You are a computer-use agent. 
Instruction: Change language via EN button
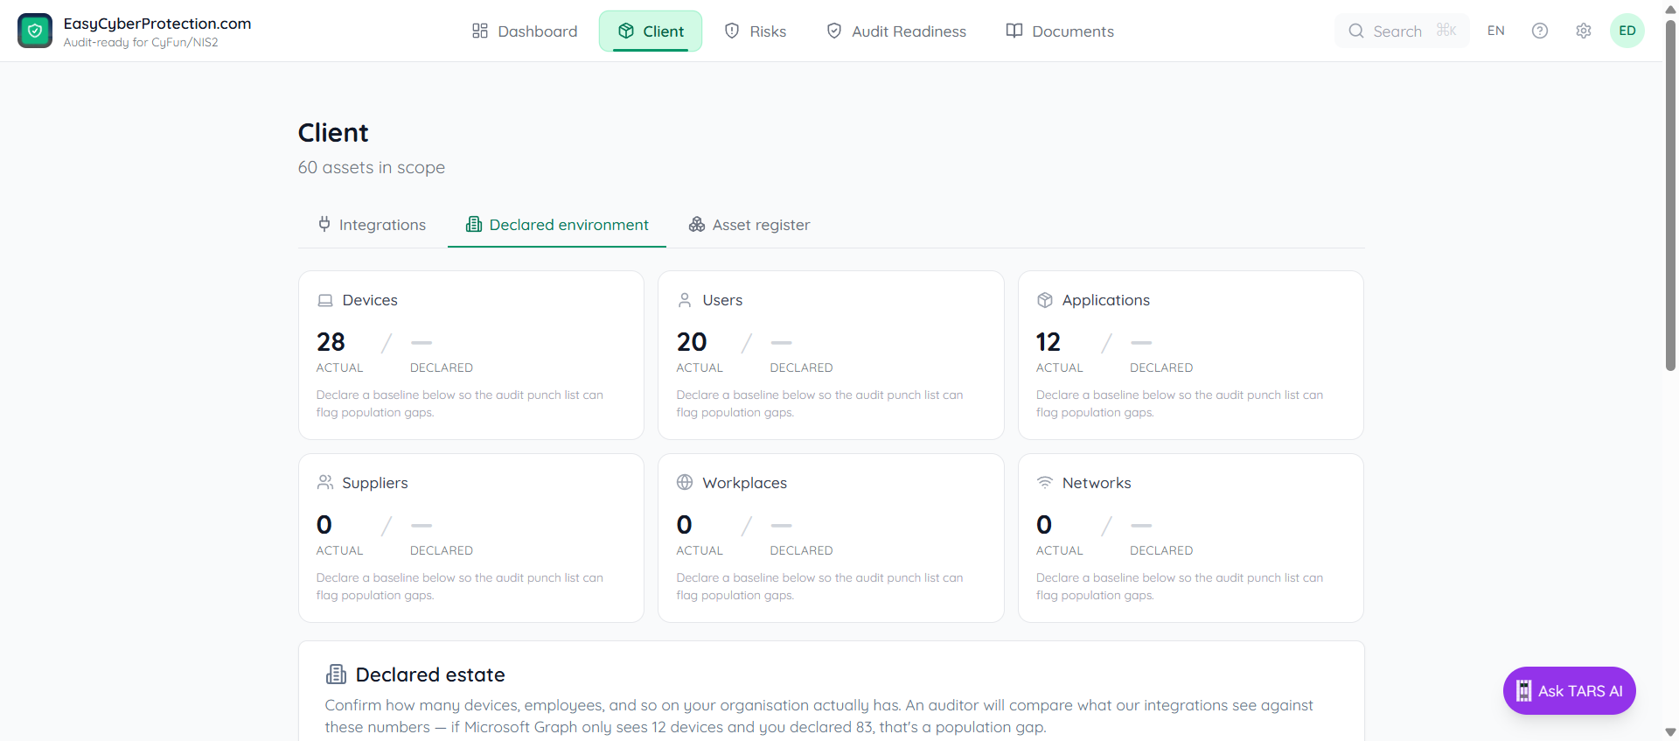pos(1496,31)
